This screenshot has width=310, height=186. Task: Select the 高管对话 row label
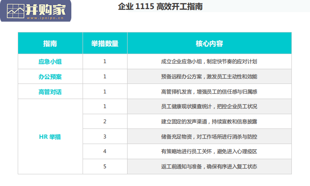pyautogui.click(x=50, y=92)
